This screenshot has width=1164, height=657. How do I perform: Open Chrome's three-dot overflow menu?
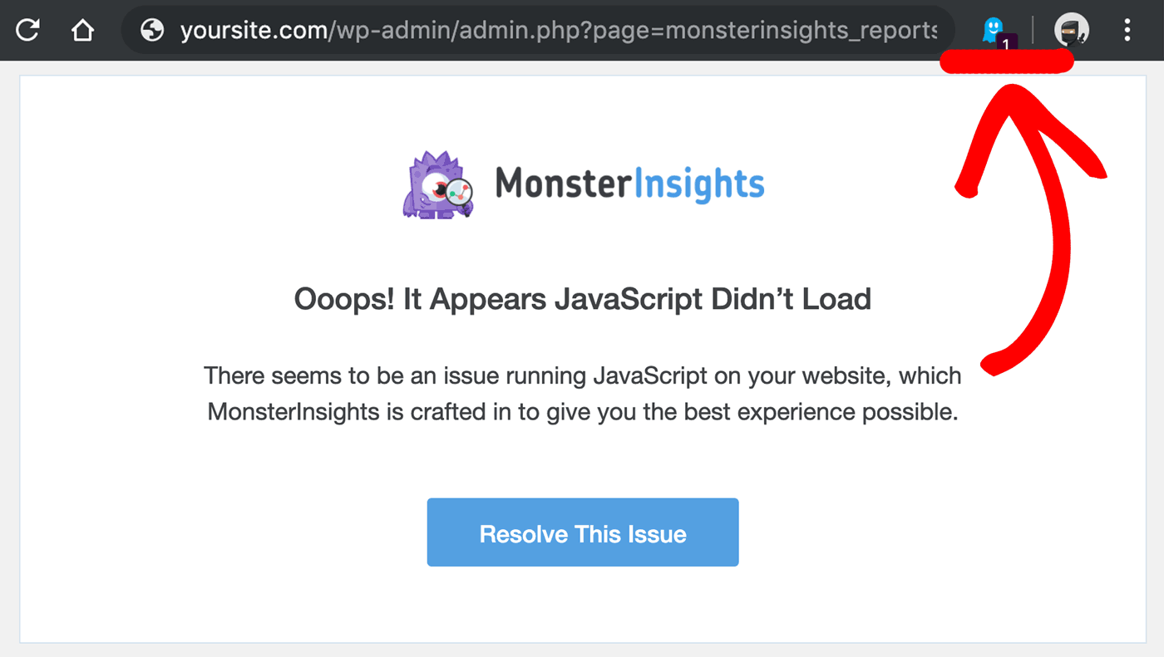point(1127,30)
